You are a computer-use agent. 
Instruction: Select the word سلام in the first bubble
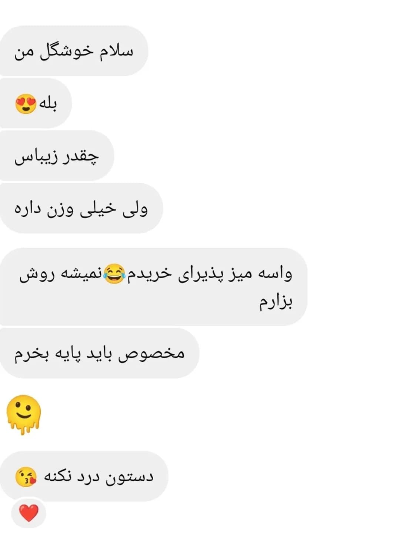116,50
